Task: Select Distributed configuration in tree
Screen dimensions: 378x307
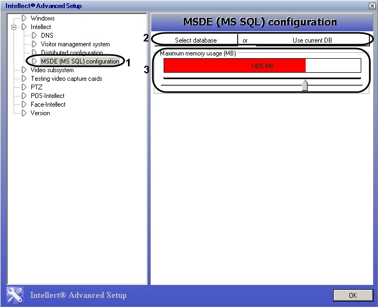Action: pos(72,52)
